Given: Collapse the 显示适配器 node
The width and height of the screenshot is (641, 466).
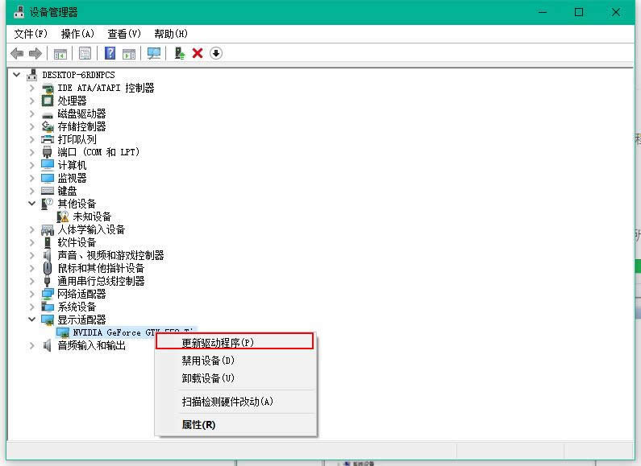Looking at the screenshot, I should click(x=32, y=320).
